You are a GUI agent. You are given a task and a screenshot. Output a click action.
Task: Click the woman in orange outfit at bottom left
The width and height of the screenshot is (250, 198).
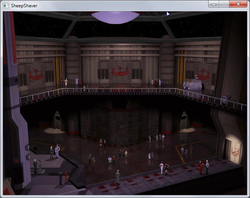[x=66, y=177]
